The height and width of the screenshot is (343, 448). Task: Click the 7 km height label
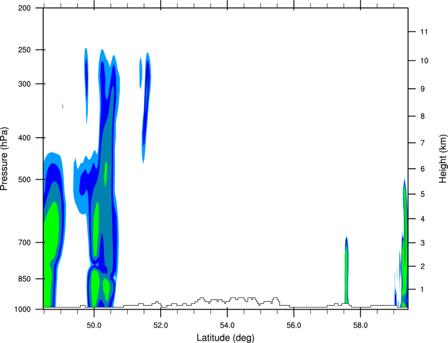pyautogui.click(x=423, y=143)
